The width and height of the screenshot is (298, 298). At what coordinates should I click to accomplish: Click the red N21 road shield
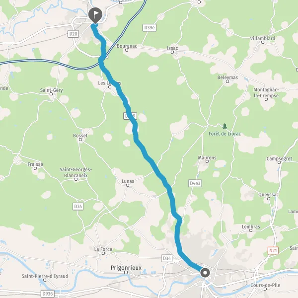273,250
